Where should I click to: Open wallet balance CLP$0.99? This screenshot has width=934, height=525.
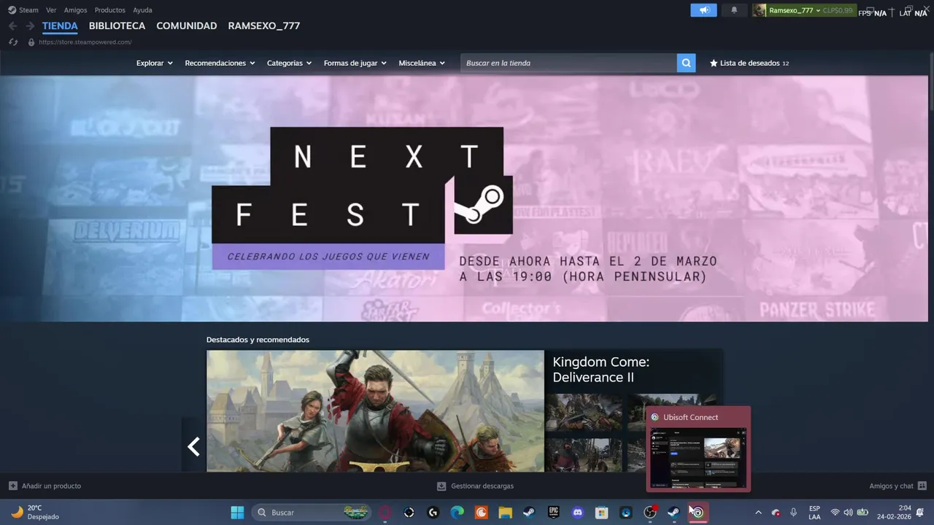click(x=838, y=10)
